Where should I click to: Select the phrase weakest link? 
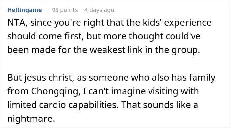pos(116,50)
